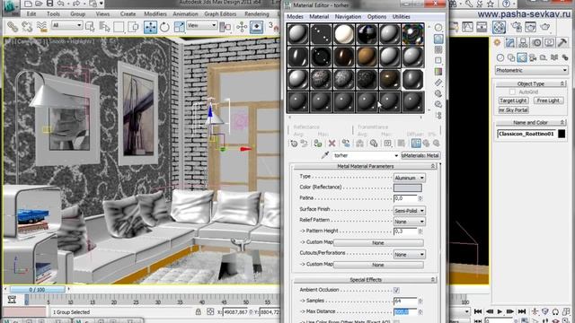Open the Graph Editors menu

220,14
